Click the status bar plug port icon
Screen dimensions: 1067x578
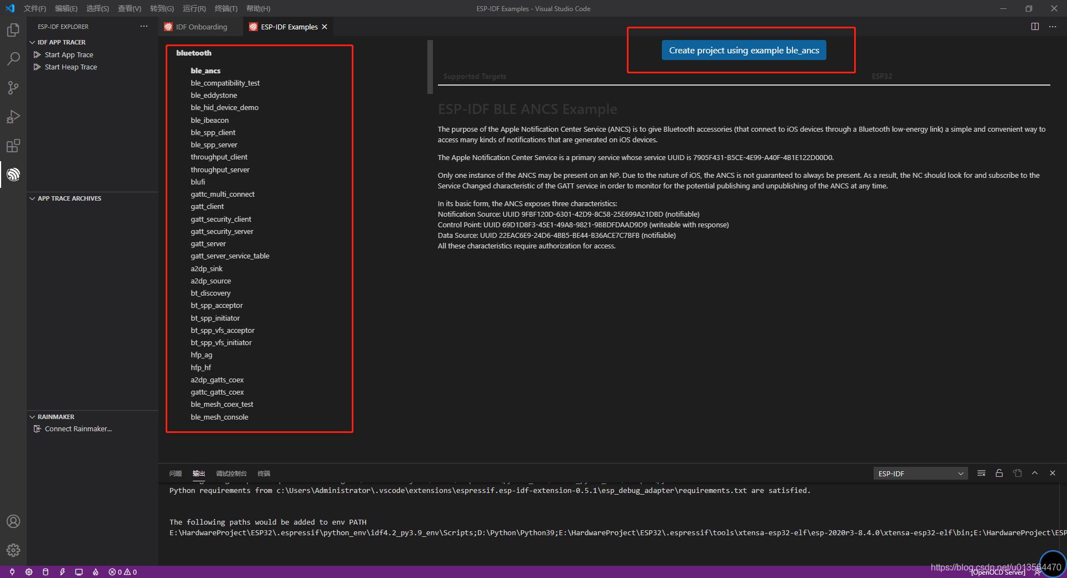(x=12, y=572)
